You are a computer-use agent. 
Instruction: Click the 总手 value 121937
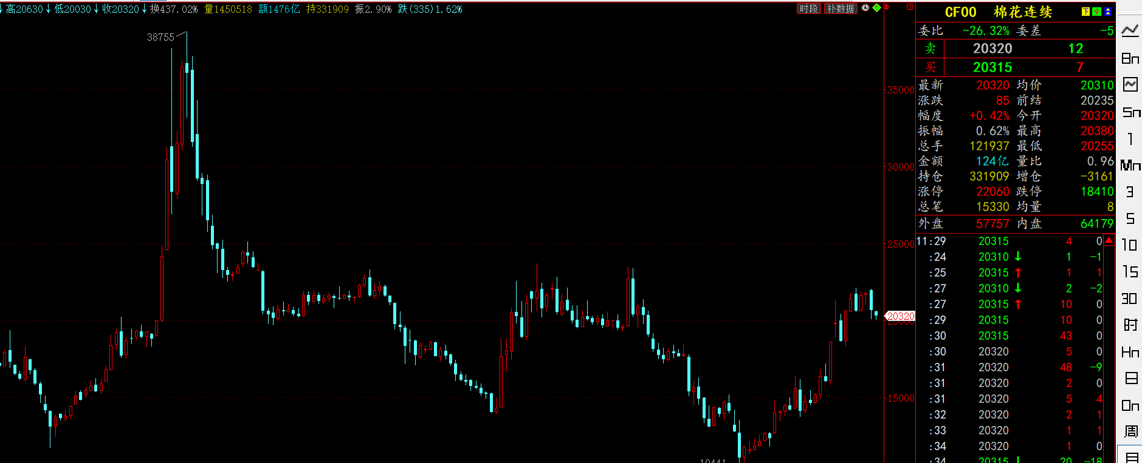click(x=989, y=146)
